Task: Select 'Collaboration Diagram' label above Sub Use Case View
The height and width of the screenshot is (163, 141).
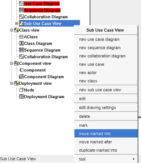Action: coord(46,17)
